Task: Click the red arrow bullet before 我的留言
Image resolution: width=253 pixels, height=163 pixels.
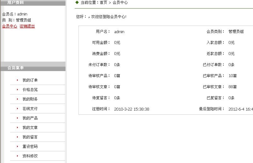Action: pos(18,137)
